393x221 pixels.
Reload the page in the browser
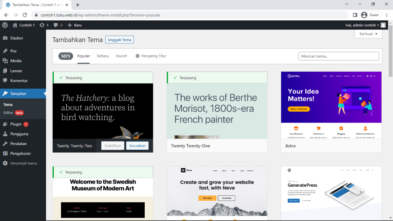pyautogui.click(x=25, y=15)
